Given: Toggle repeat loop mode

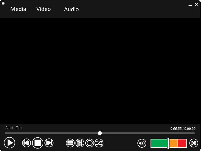Looking at the screenshot, I should click(x=89, y=143).
